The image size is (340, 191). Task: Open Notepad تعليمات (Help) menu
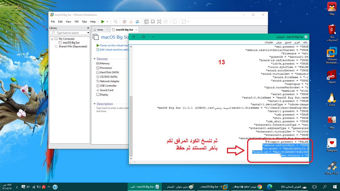(x=269, y=42)
